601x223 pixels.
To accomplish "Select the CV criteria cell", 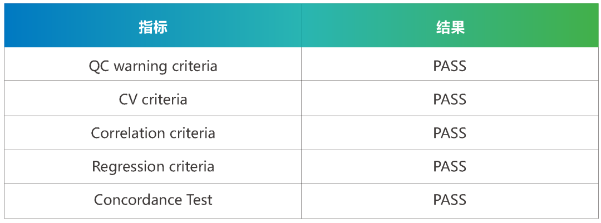I will [153, 100].
